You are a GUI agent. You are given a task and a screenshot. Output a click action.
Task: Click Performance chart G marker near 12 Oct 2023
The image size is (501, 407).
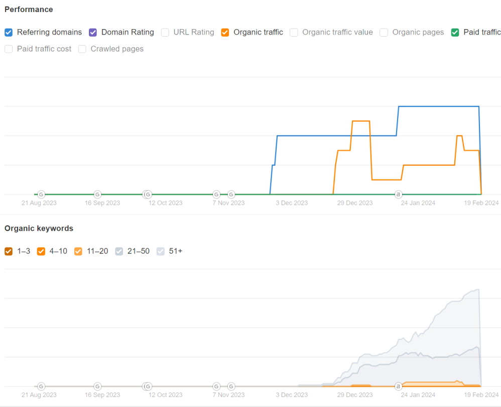point(148,194)
